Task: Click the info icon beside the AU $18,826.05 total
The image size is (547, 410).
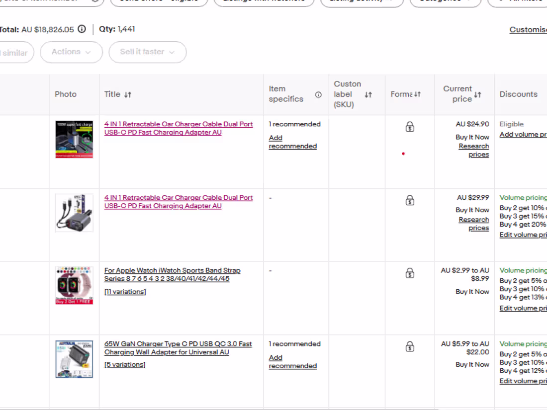Action: pyautogui.click(x=82, y=29)
